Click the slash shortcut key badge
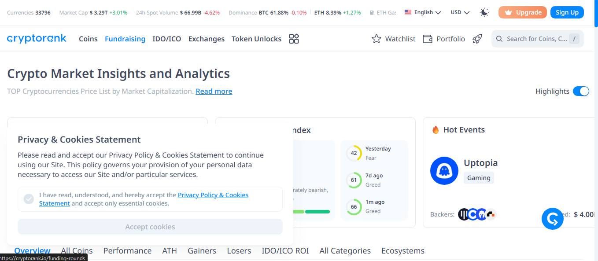The width and height of the screenshot is (598, 261). click(574, 39)
